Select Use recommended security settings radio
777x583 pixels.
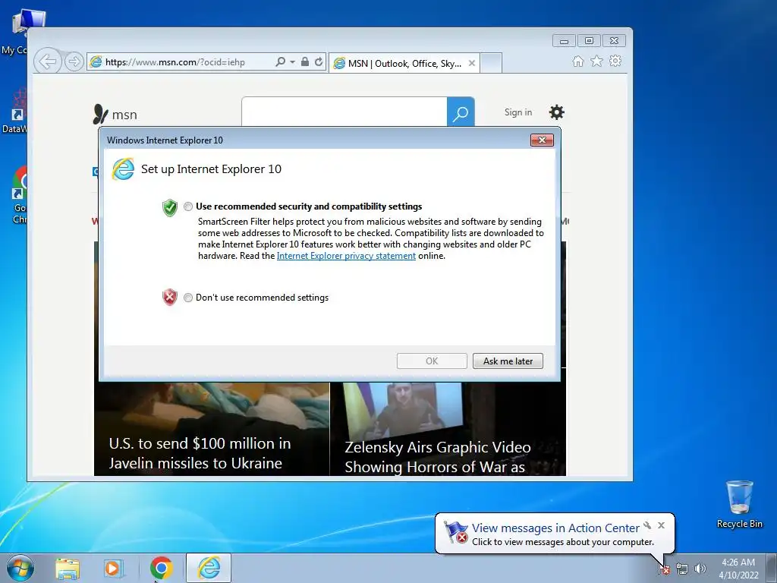pyautogui.click(x=188, y=206)
